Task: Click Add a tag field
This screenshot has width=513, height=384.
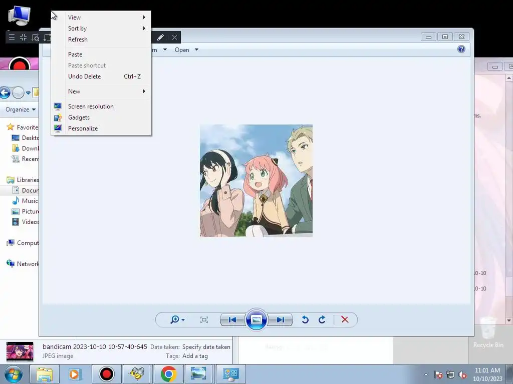Action: (195, 356)
